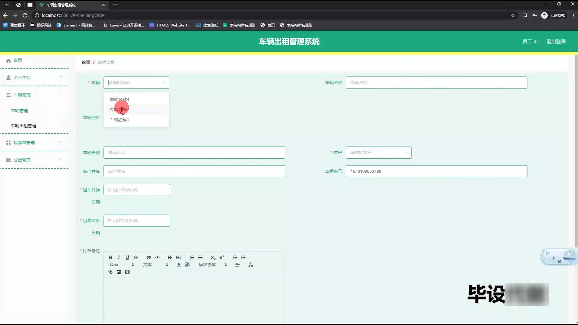Decrease the text indent
The width and height of the screenshot is (578, 325).
tap(235, 258)
